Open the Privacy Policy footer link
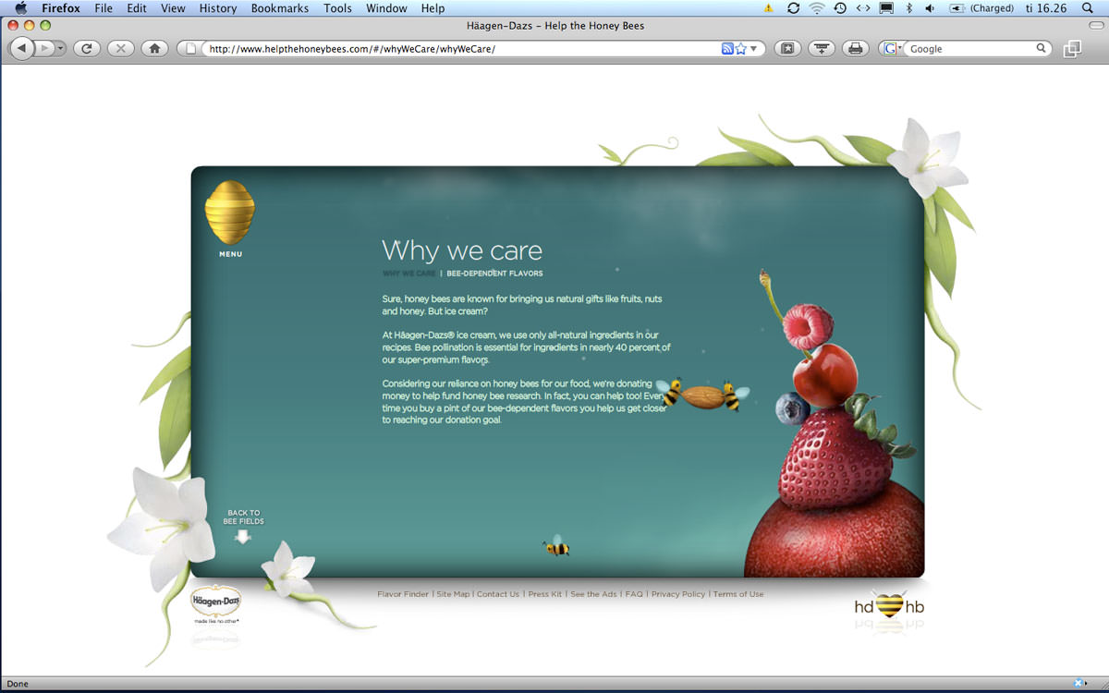This screenshot has width=1109, height=693. 678,594
